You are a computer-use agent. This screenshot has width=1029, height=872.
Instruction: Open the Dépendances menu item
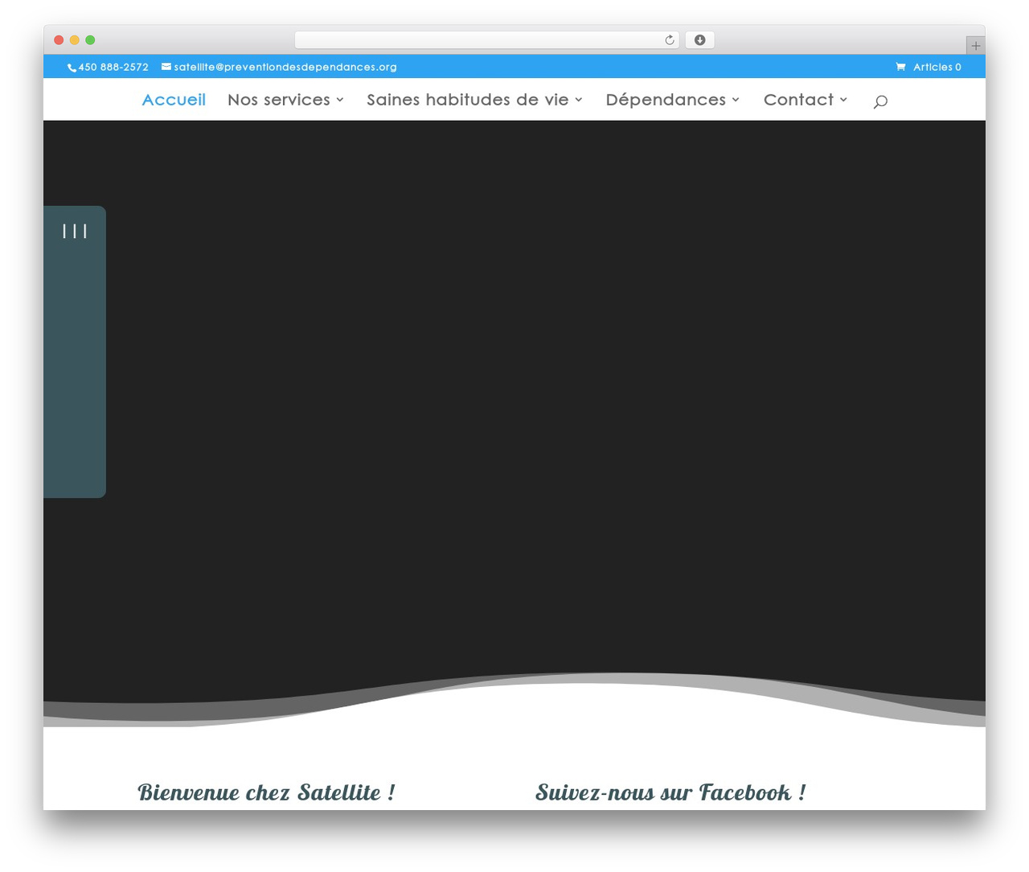coord(666,100)
